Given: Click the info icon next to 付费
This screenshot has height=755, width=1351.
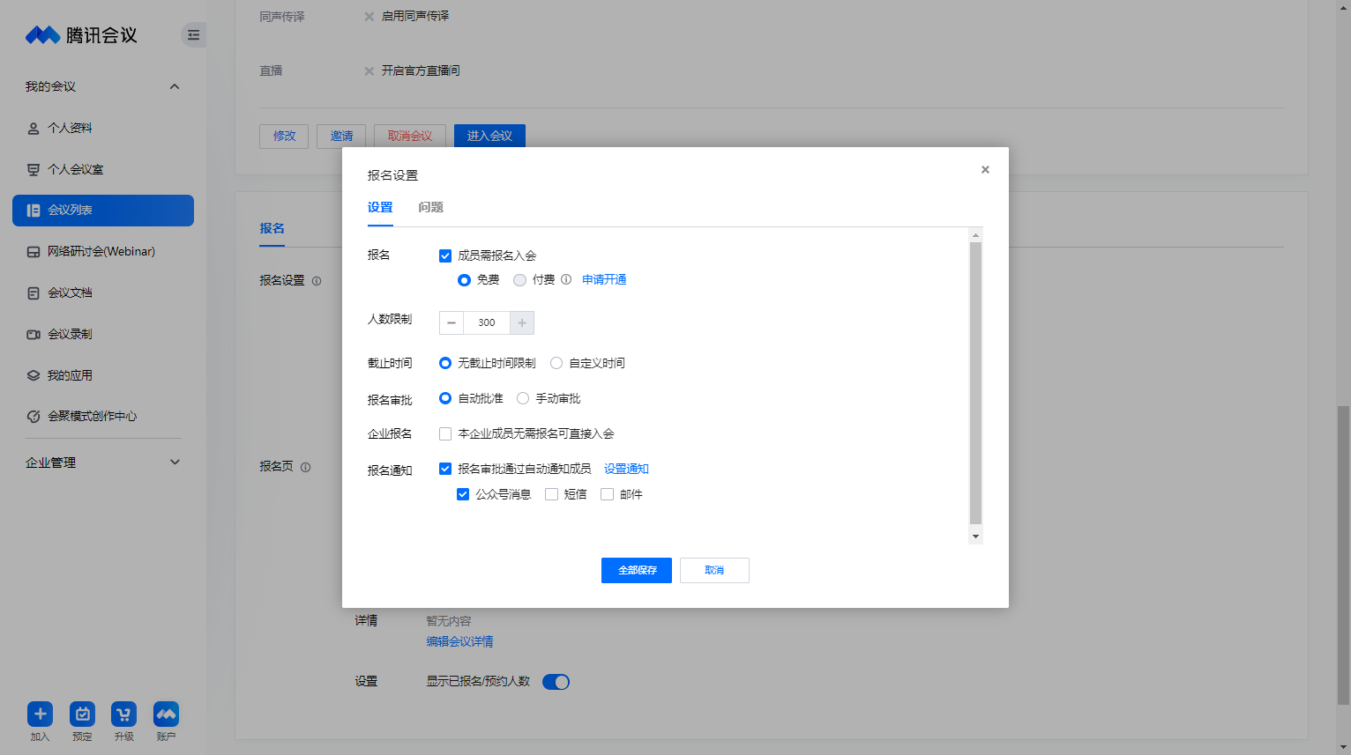Looking at the screenshot, I should coord(566,280).
